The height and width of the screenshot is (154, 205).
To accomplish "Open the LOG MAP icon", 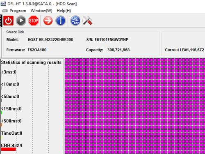I will point(75,21).
